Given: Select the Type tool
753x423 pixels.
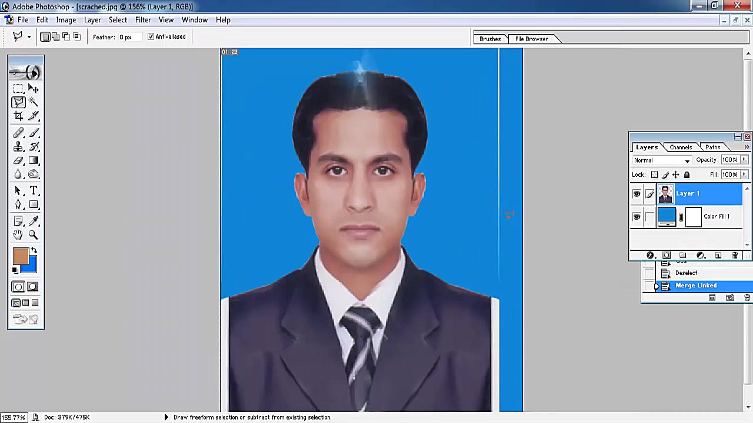Looking at the screenshot, I should tap(34, 191).
